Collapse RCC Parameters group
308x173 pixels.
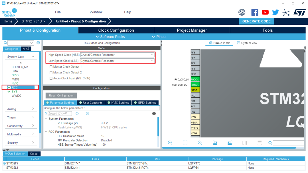(46, 132)
